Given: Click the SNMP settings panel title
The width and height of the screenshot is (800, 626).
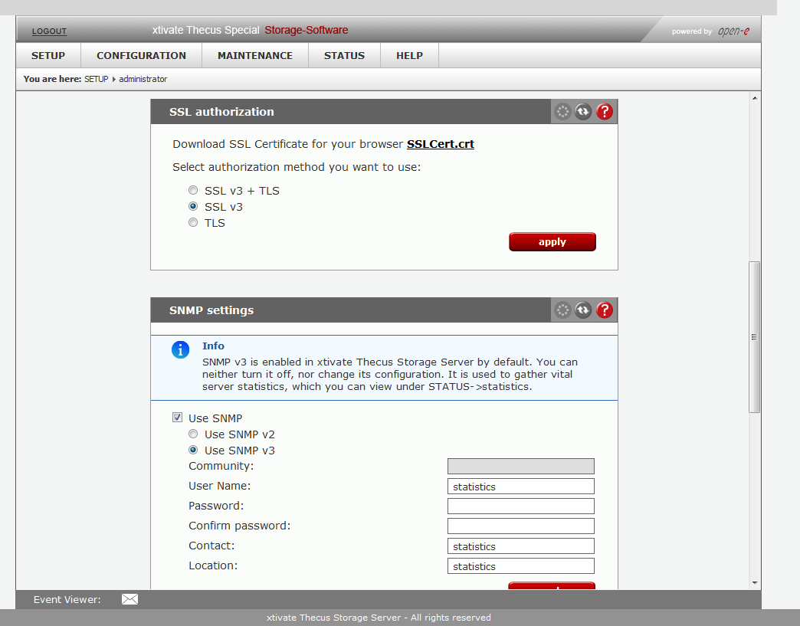Looking at the screenshot, I should coord(211,310).
